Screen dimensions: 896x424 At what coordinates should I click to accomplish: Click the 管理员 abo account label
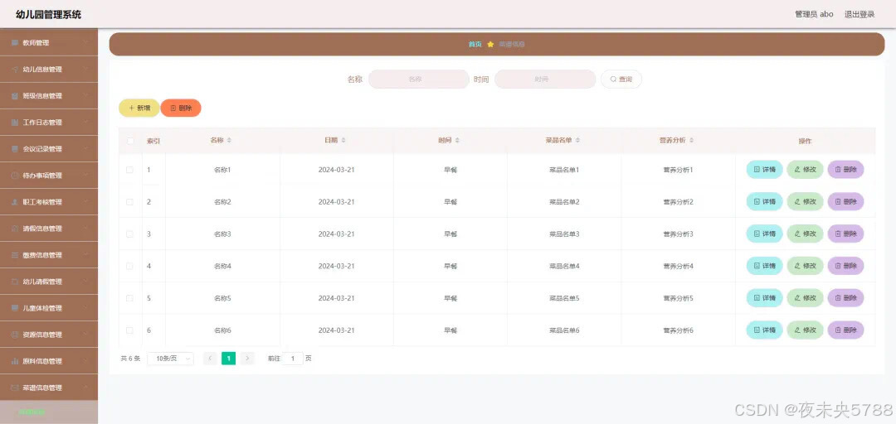click(x=814, y=14)
